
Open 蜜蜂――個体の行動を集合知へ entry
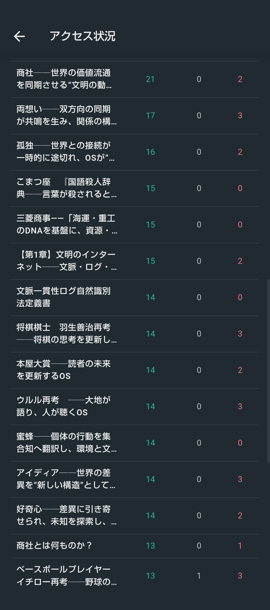click(x=135, y=443)
